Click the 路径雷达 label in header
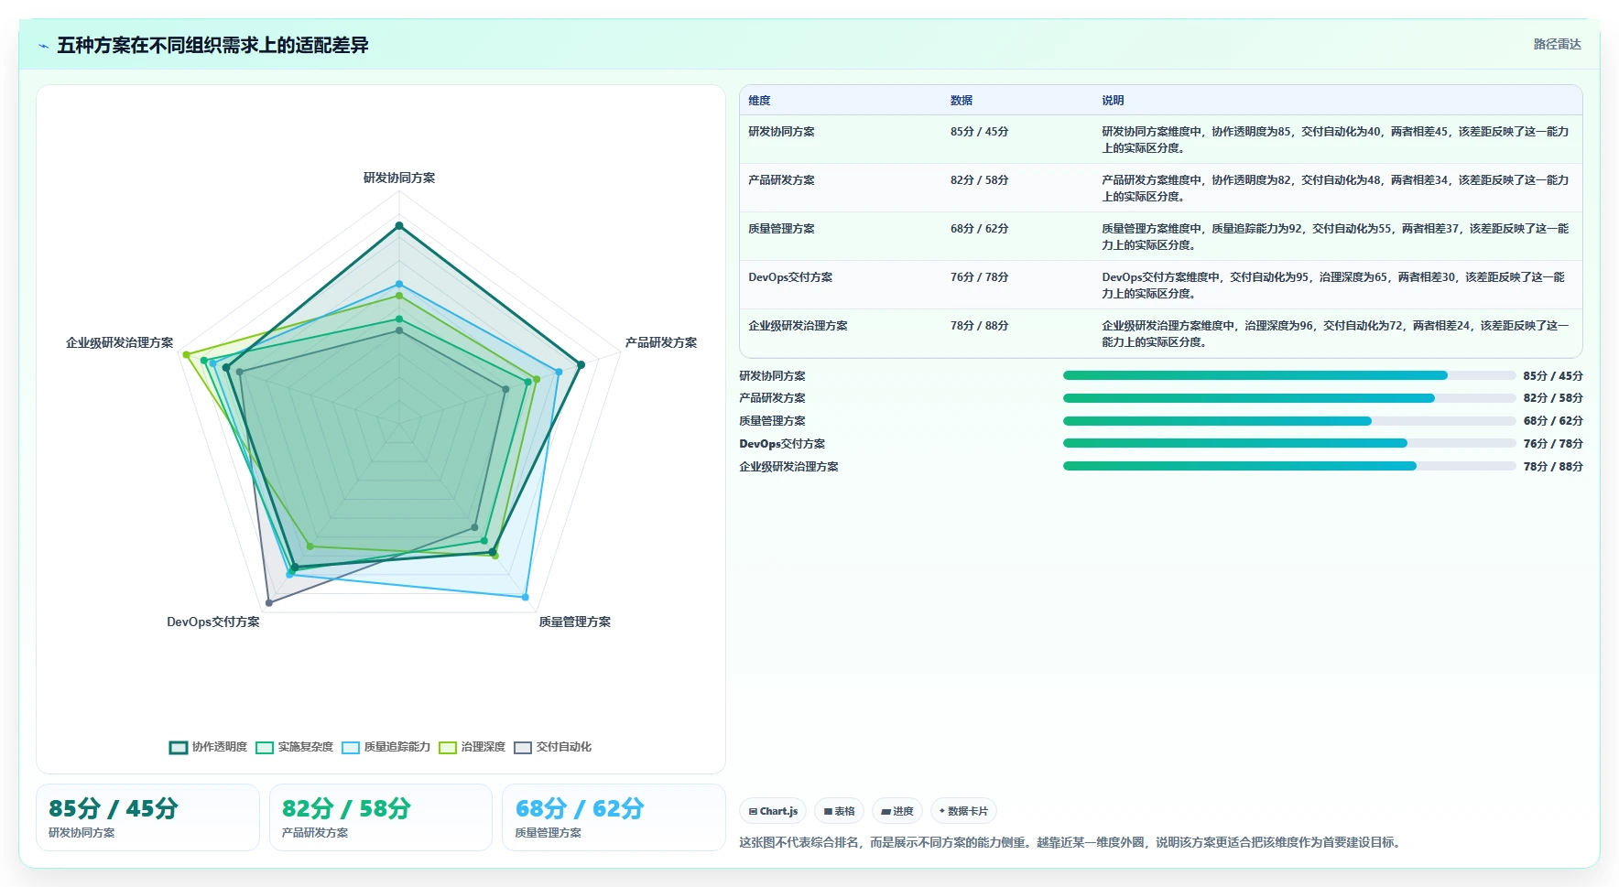The image size is (1619, 887). (1557, 44)
